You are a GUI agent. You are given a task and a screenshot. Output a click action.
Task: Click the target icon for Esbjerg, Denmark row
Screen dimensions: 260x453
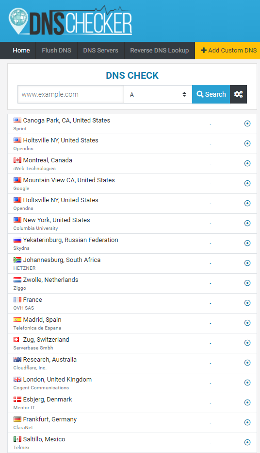[x=247, y=403]
